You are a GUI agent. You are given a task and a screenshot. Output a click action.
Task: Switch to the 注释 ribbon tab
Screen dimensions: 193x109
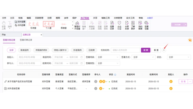pyautogui.click(x=49, y=18)
